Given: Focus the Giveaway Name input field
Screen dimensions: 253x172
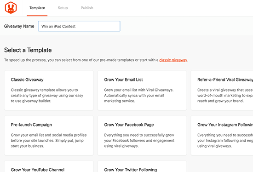Looking at the screenshot, I should (79, 26).
